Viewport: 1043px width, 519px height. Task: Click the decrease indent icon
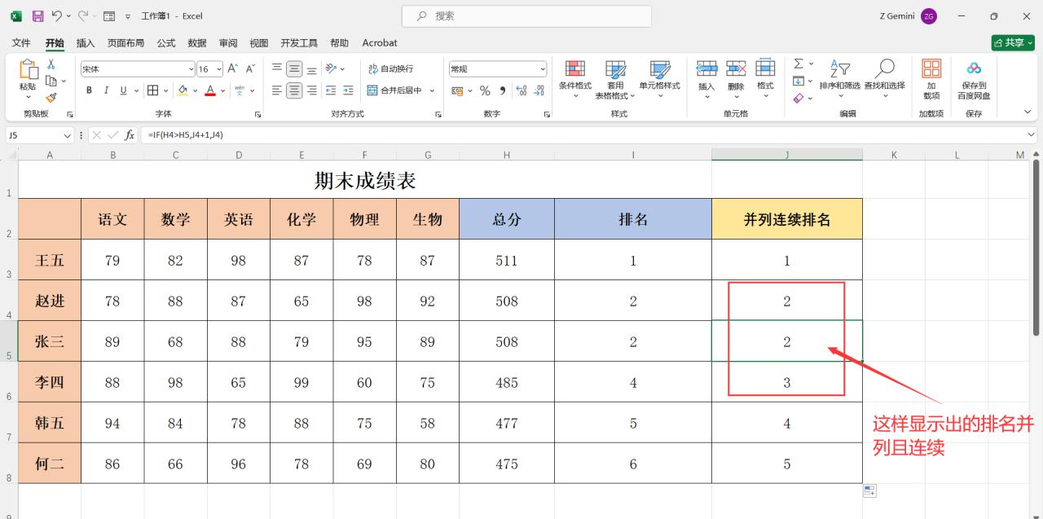point(331,90)
